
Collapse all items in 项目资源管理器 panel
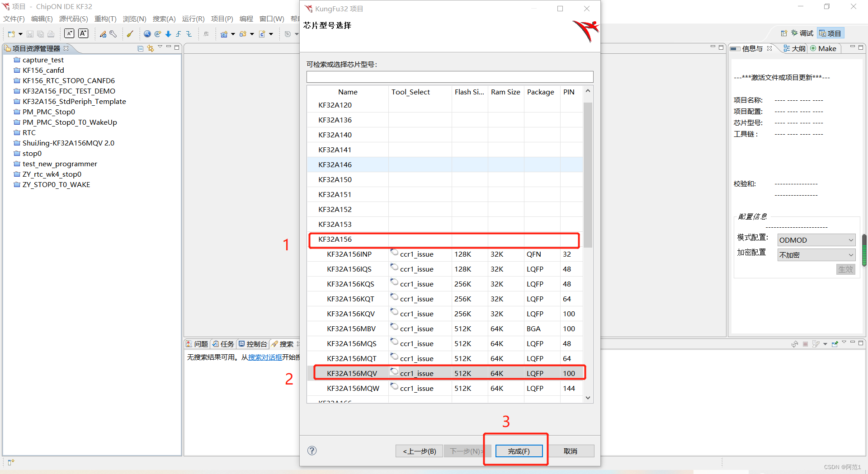140,47
